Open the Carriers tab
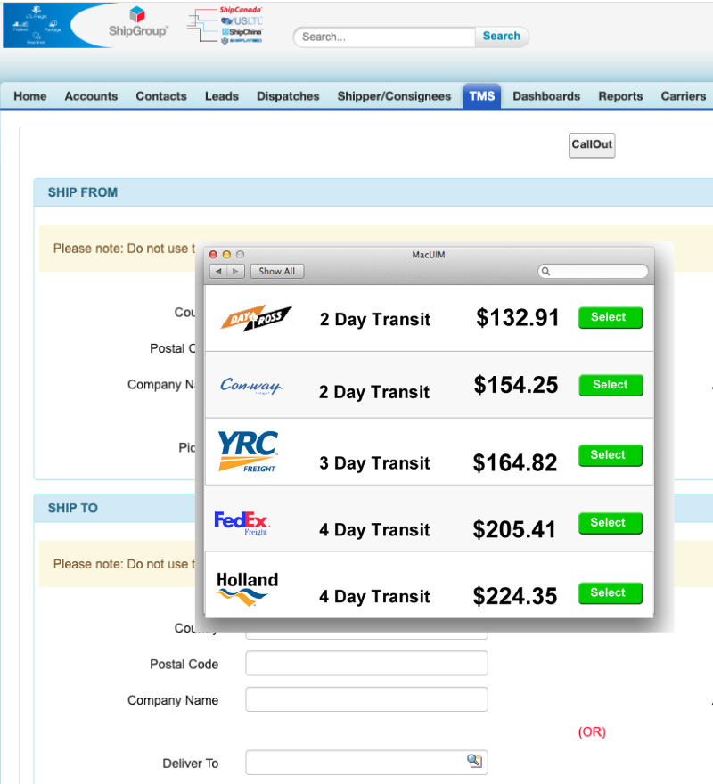The height and width of the screenshot is (784, 713). click(683, 96)
